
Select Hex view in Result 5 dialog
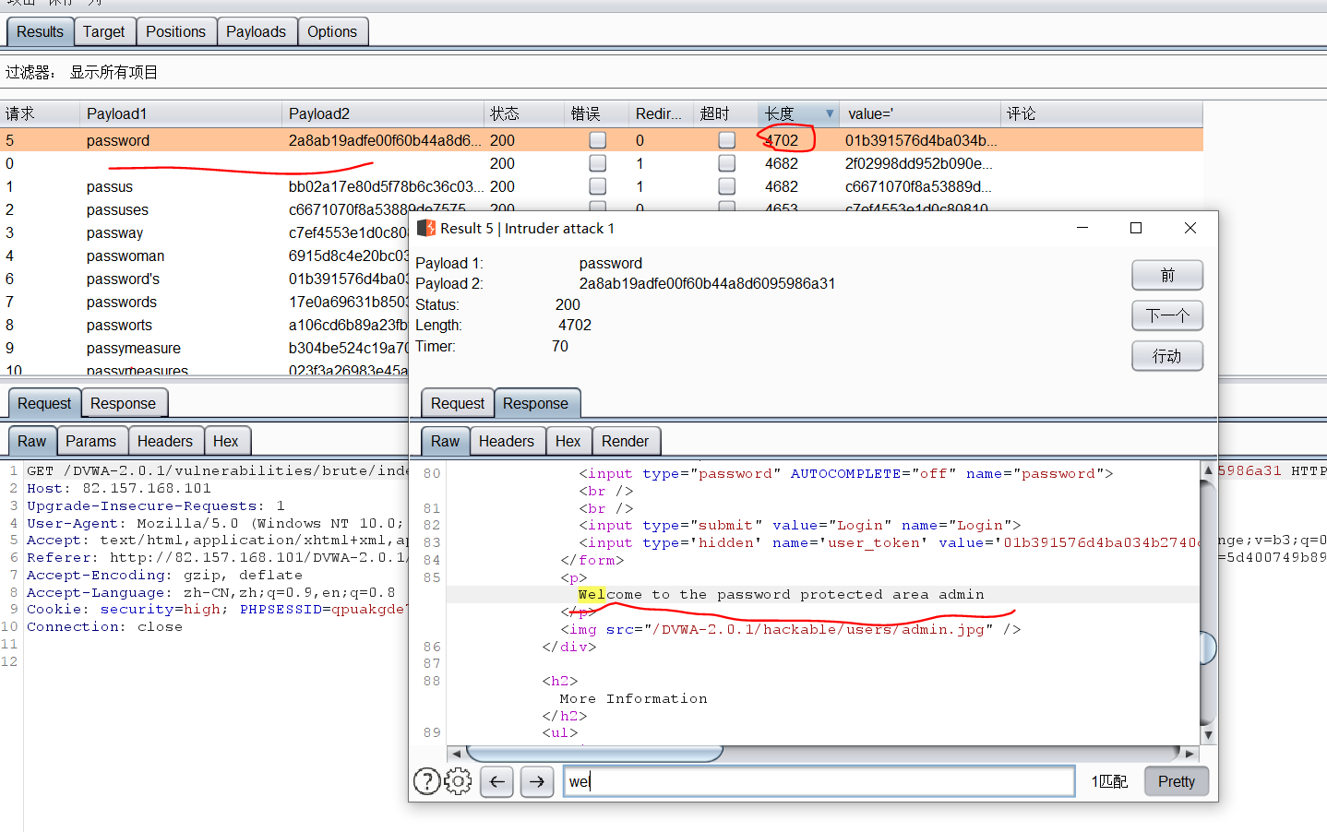tap(568, 441)
